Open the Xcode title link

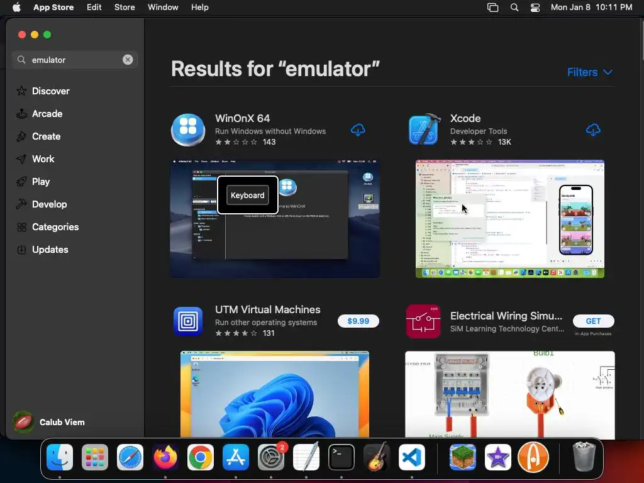[465, 118]
